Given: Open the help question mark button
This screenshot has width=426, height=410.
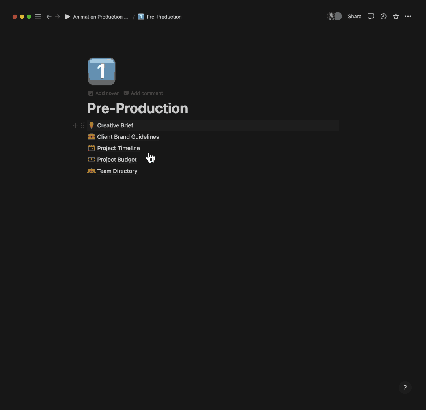Looking at the screenshot, I should (405, 388).
